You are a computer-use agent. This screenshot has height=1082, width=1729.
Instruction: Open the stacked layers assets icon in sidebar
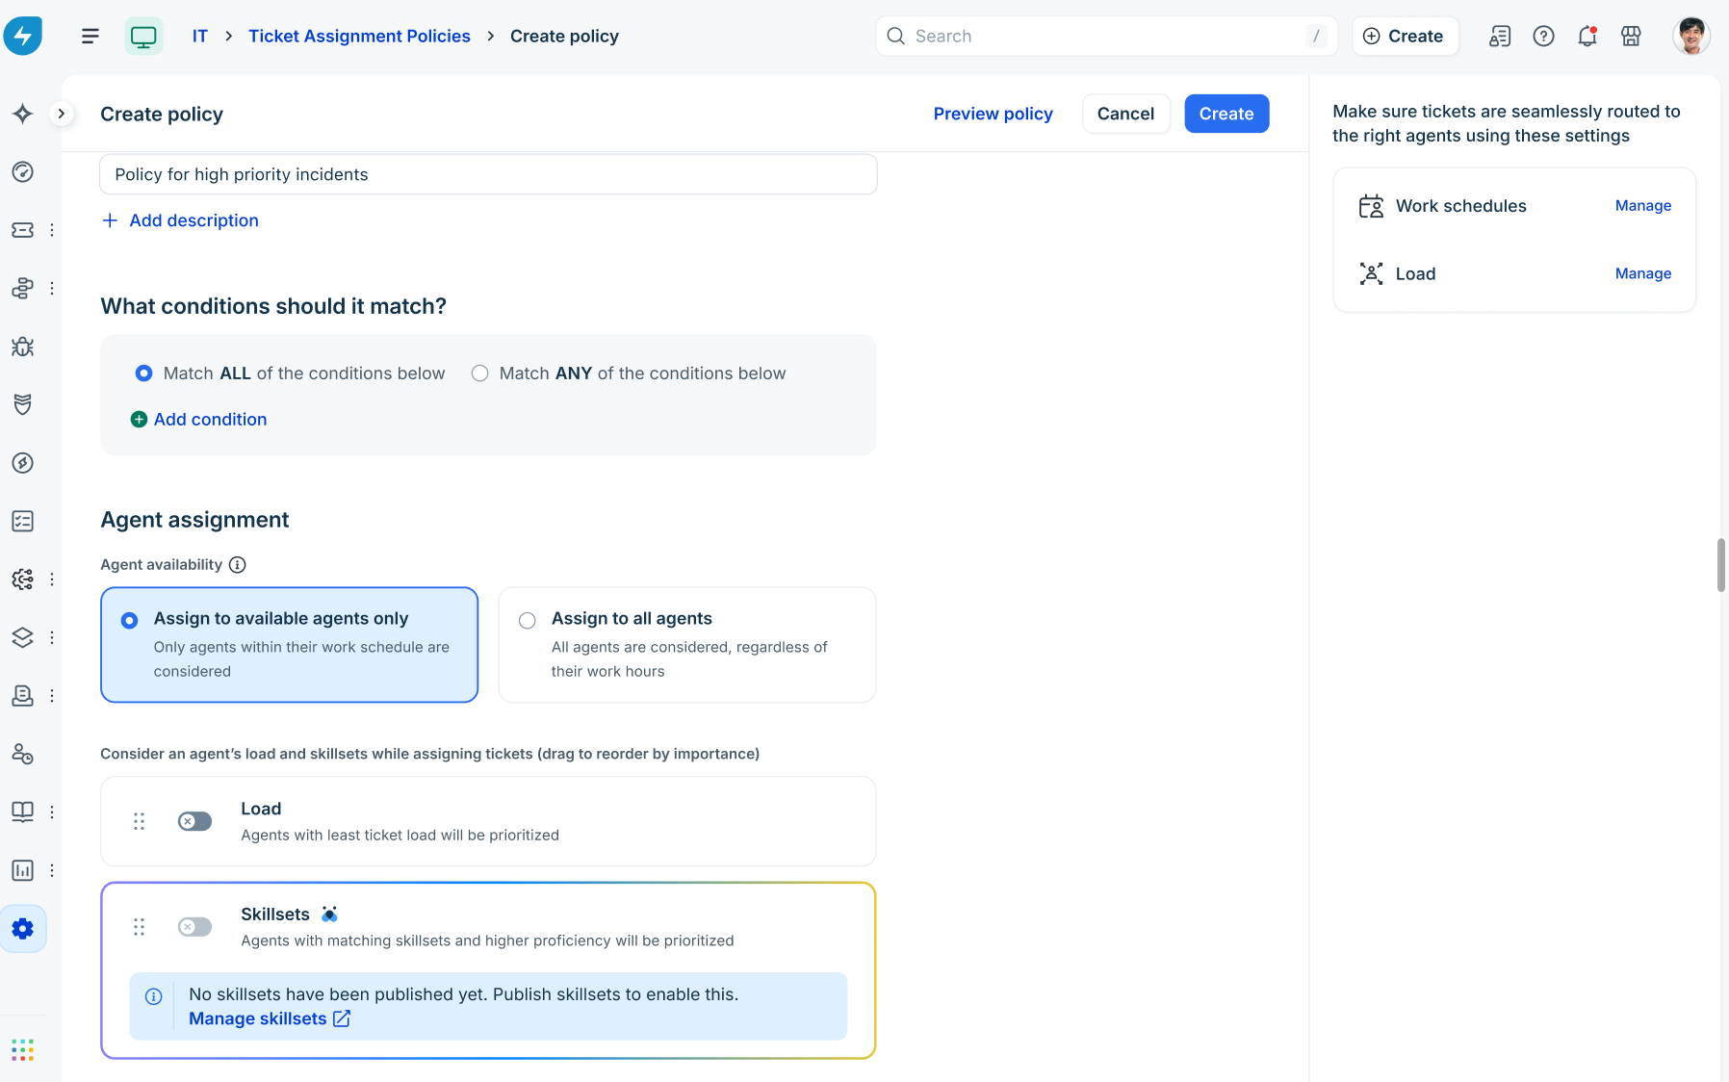click(x=23, y=637)
